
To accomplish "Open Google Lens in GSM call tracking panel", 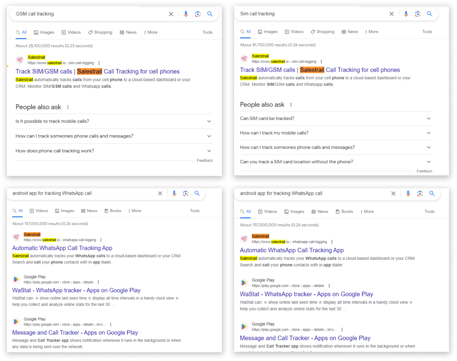I will [x=198, y=14].
